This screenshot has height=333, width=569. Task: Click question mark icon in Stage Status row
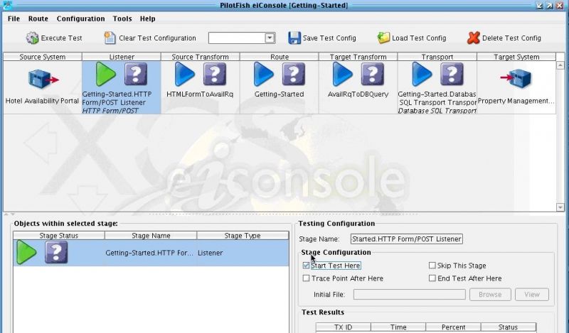[56, 252]
